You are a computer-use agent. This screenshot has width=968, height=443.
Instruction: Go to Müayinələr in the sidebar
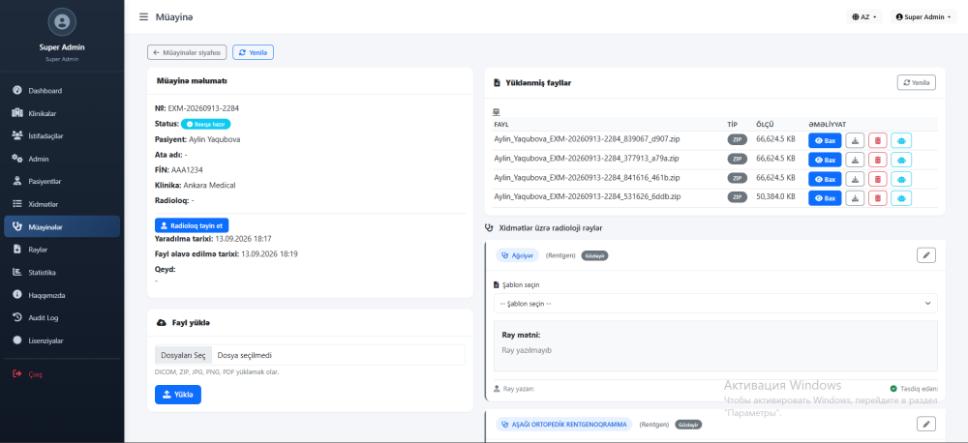[62, 226]
